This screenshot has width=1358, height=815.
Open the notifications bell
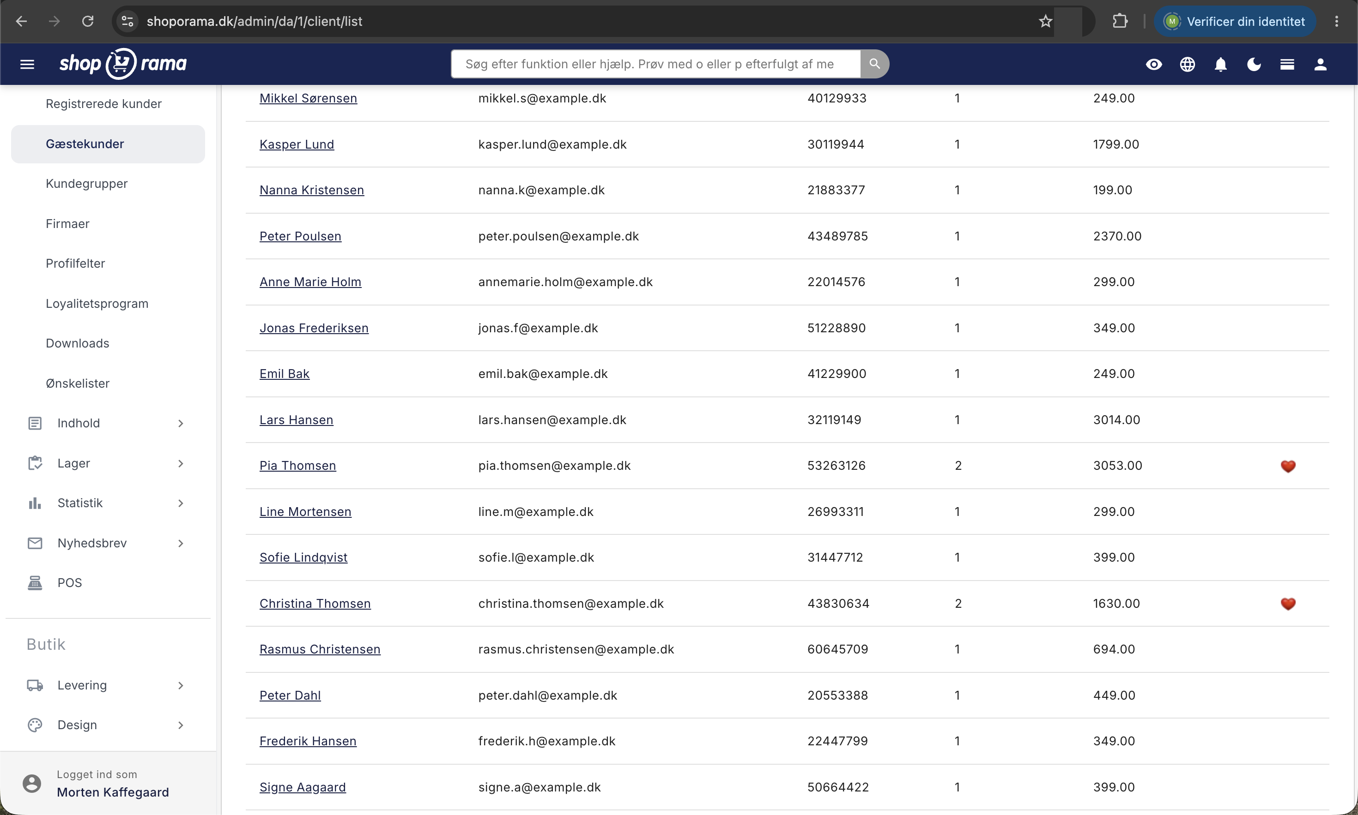[1220, 64]
